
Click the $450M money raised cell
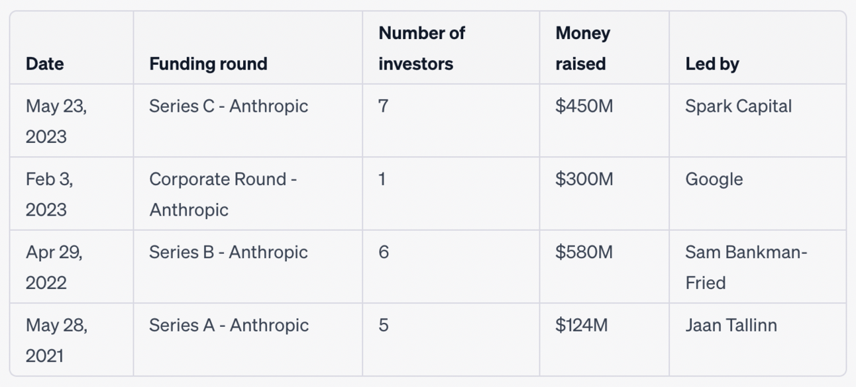(584, 106)
